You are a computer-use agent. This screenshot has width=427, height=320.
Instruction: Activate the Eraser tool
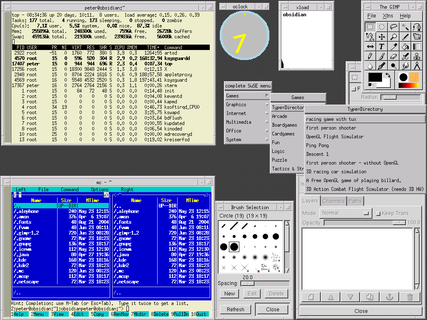pos(394,56)
